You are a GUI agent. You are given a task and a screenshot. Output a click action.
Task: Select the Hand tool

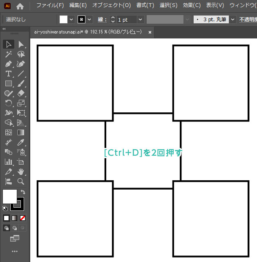[x=21, y=172]
